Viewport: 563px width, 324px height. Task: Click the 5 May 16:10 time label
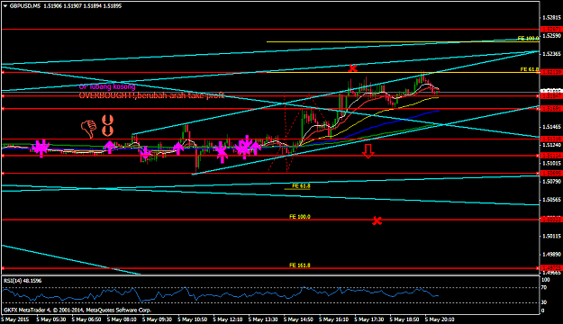click(333, 319)
